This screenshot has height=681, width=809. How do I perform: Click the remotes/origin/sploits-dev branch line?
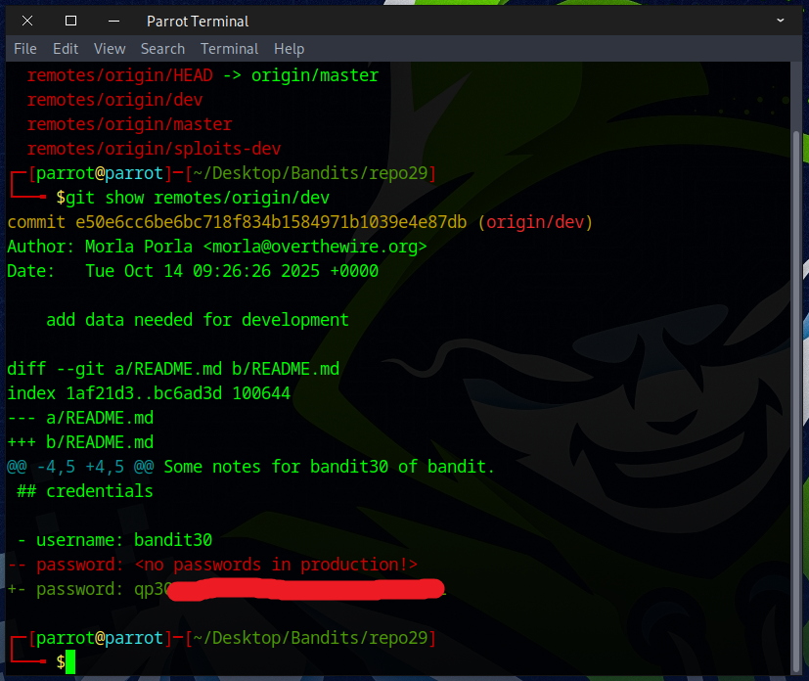point(154,149)
